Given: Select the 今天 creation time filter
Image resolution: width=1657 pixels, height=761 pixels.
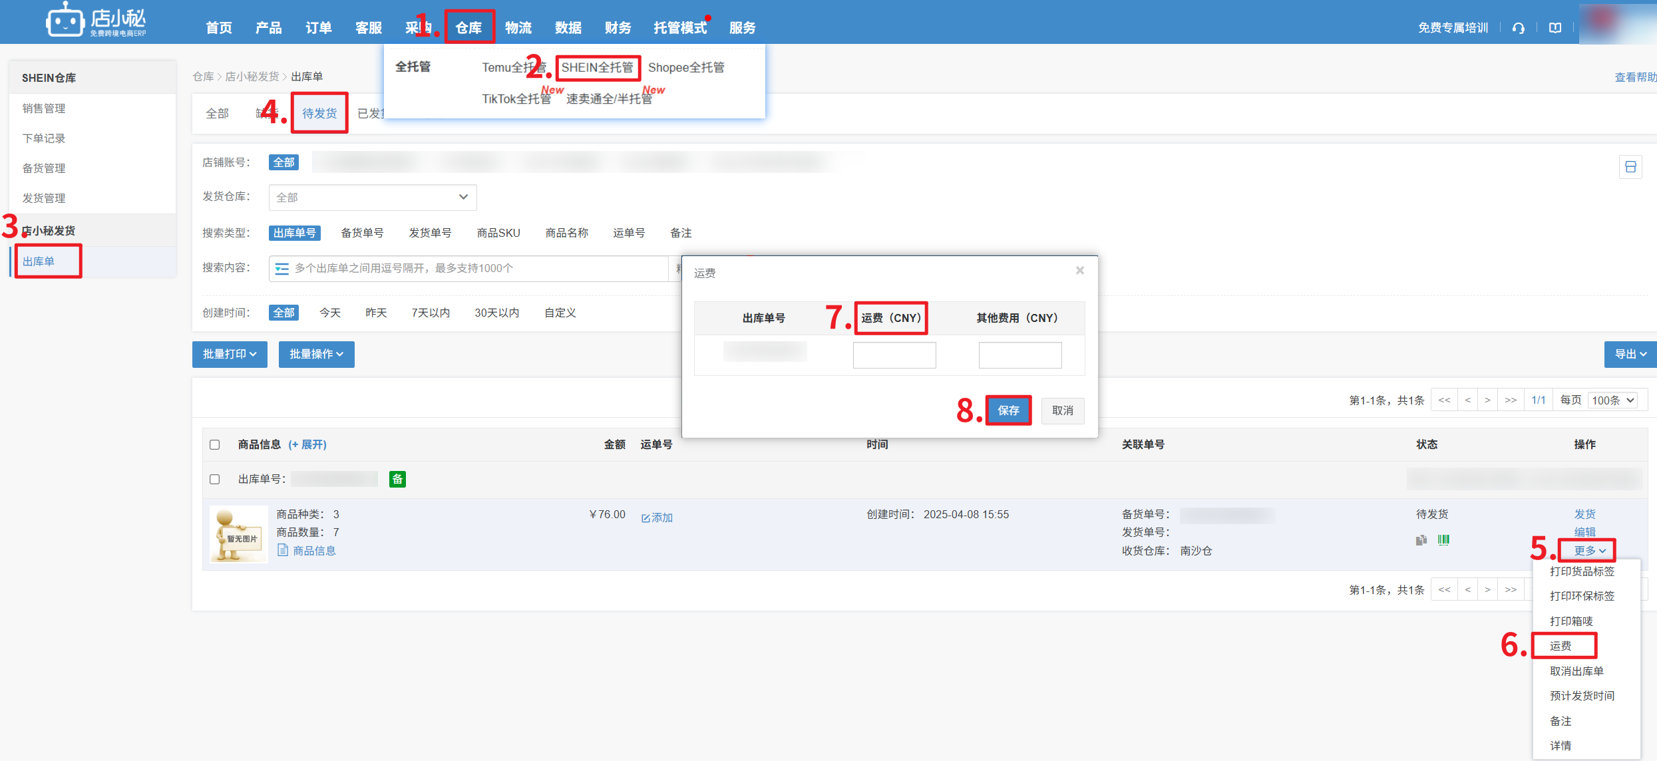Looking at the screenshot, I should click(329, 313).
